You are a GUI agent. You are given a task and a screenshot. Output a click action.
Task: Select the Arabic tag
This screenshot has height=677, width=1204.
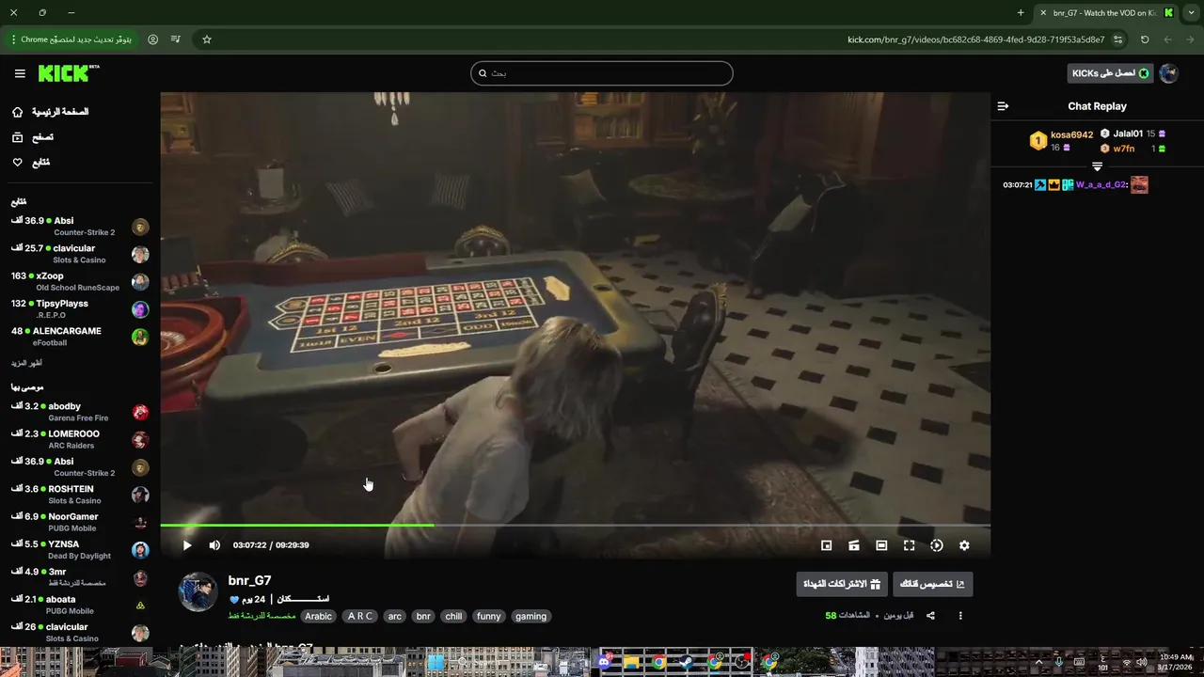coord(318,617)
